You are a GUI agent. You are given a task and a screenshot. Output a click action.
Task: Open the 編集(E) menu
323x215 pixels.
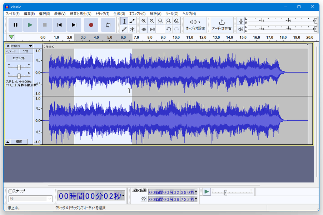tap(29, 14)
